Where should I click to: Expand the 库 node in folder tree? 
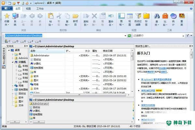13,54
